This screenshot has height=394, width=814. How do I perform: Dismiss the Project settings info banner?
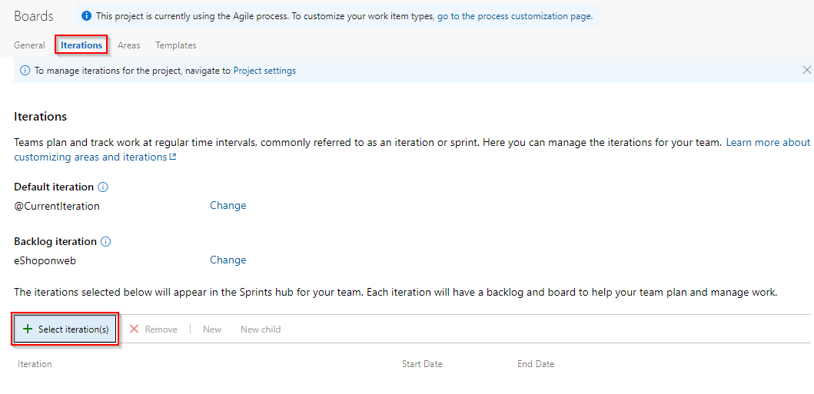807,70
